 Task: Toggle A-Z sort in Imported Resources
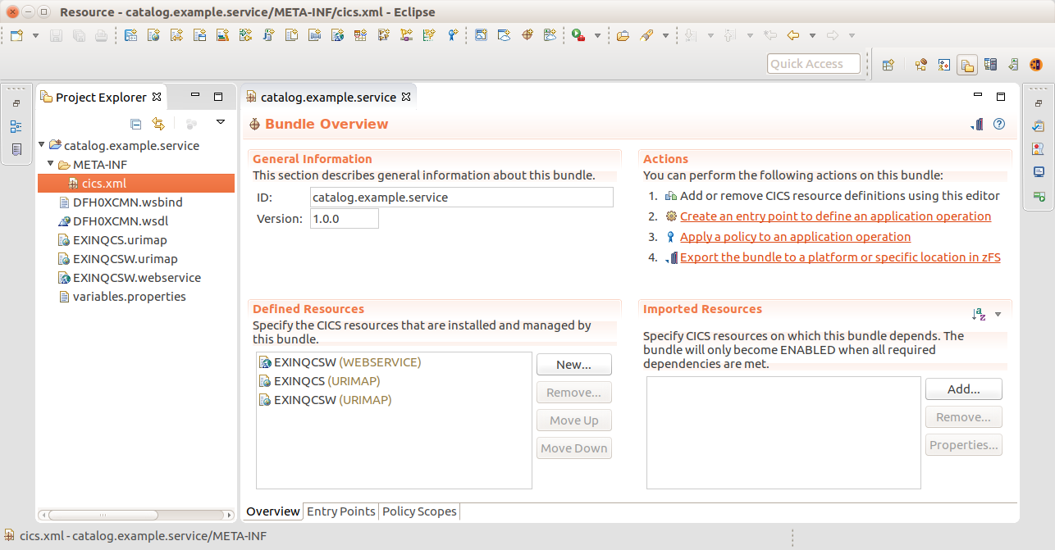pos(979,314)
